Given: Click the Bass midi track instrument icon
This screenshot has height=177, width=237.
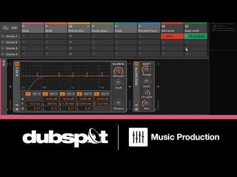Looking at the screenshot, I should click(187, 26).
